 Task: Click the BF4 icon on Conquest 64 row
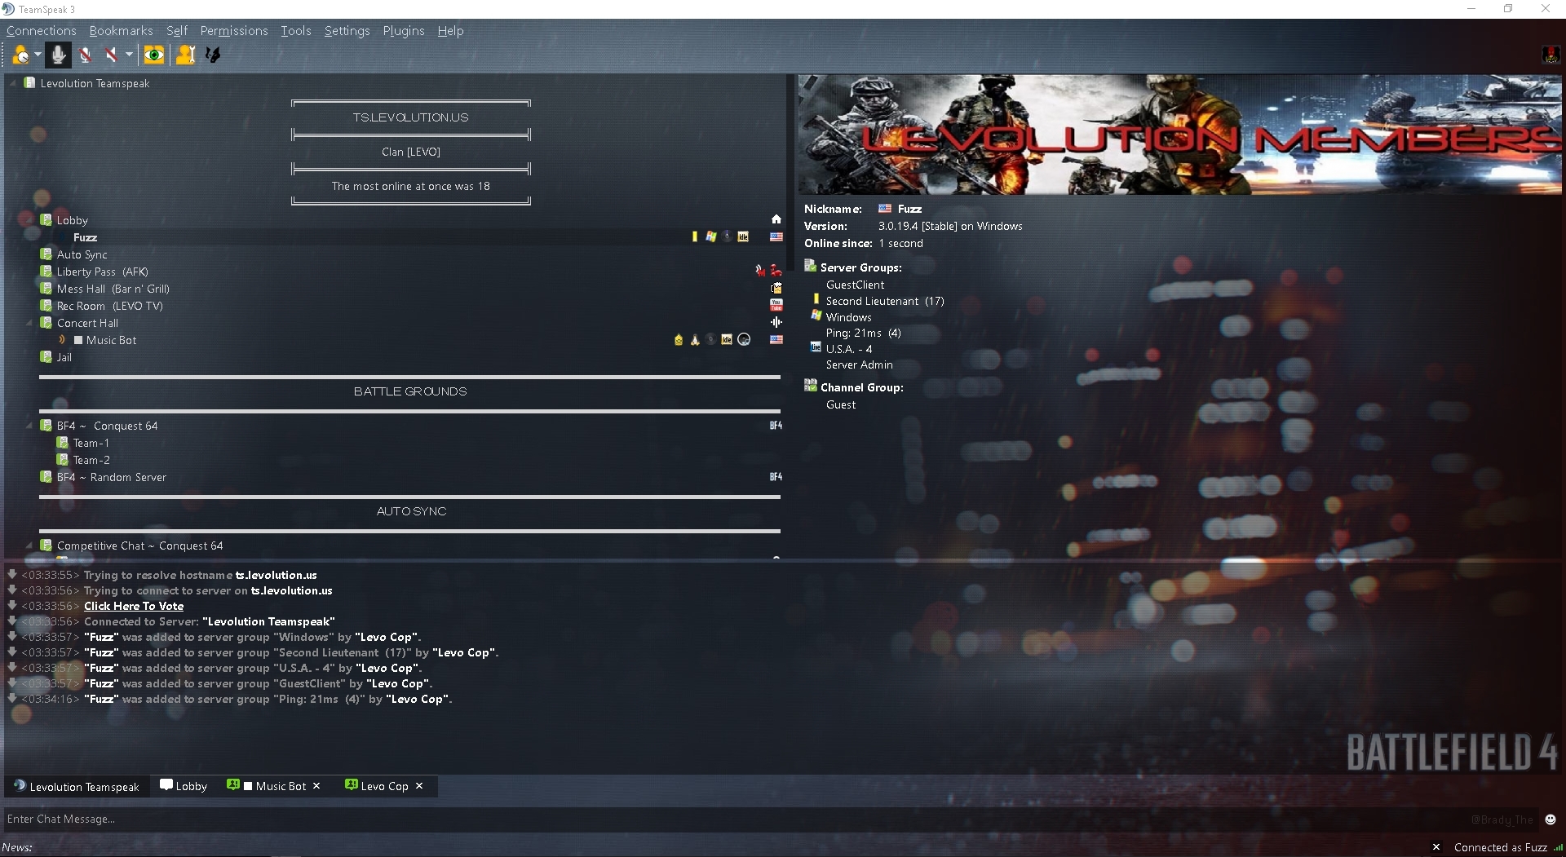(x=776, y=426)
